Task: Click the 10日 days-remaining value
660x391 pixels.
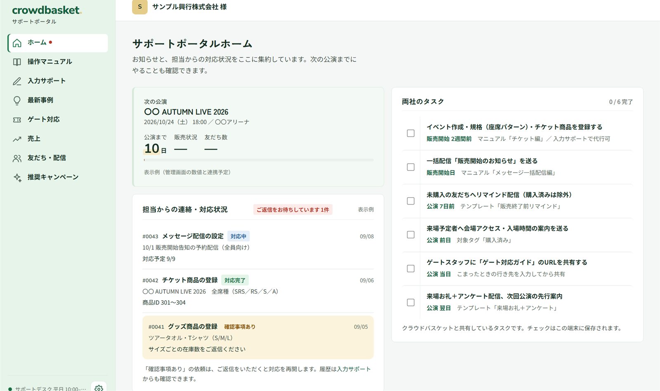Action: (x=155, y=148)
